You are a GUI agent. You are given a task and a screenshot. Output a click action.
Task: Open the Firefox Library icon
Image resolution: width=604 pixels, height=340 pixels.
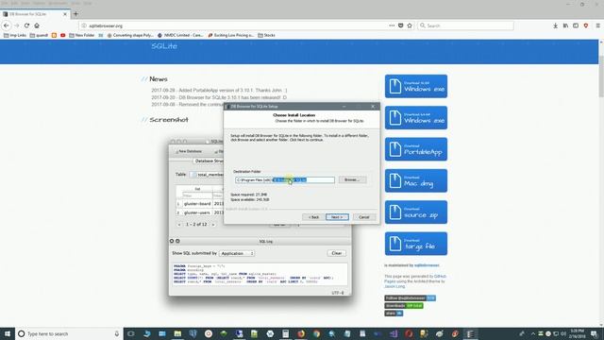tap(565, 25)
